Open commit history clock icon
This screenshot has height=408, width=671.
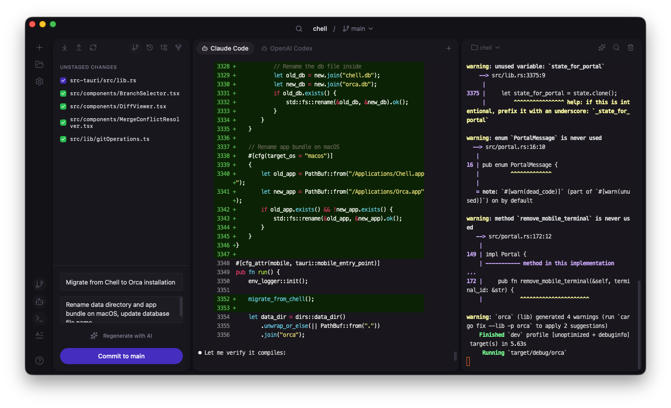pyautogui.click(x=150, y=47)
